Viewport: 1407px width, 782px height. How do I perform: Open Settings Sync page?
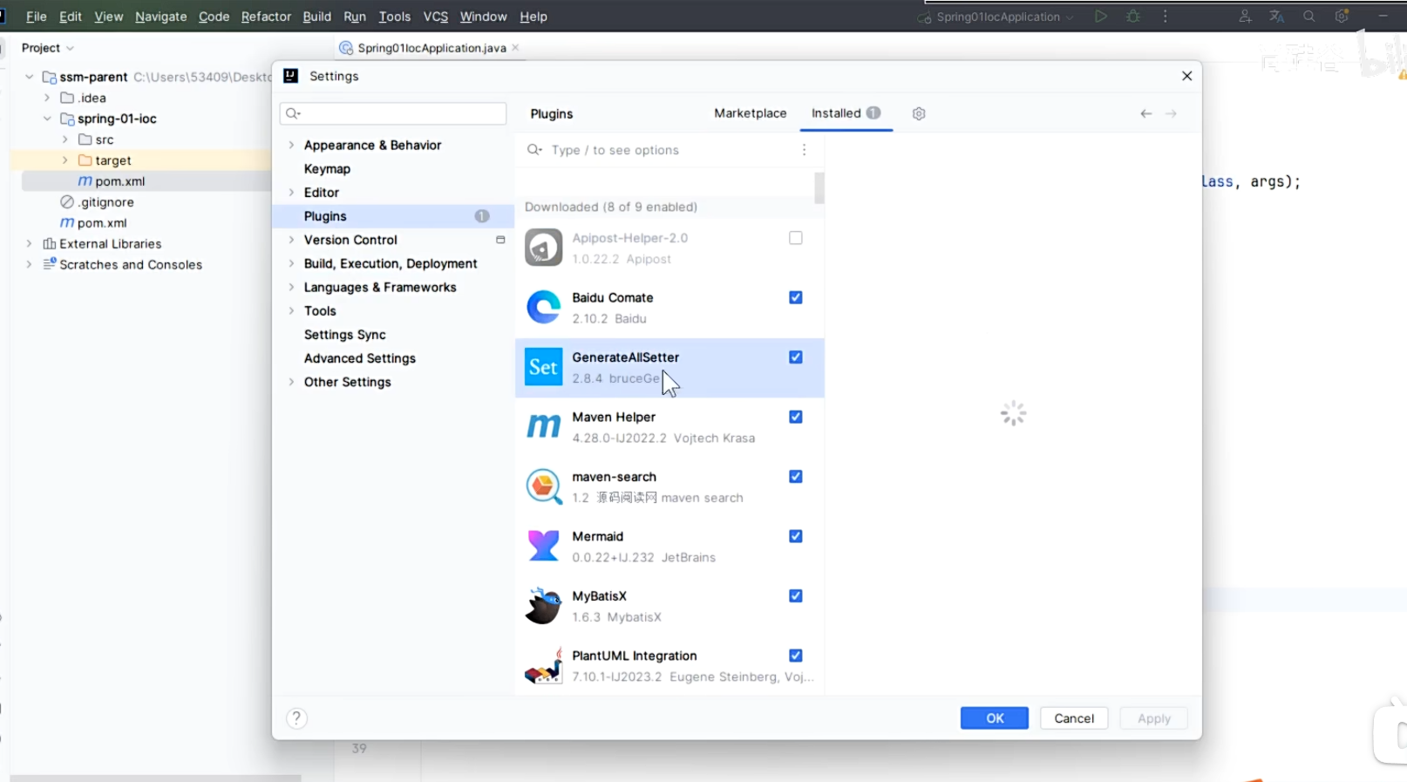point(344,335)
